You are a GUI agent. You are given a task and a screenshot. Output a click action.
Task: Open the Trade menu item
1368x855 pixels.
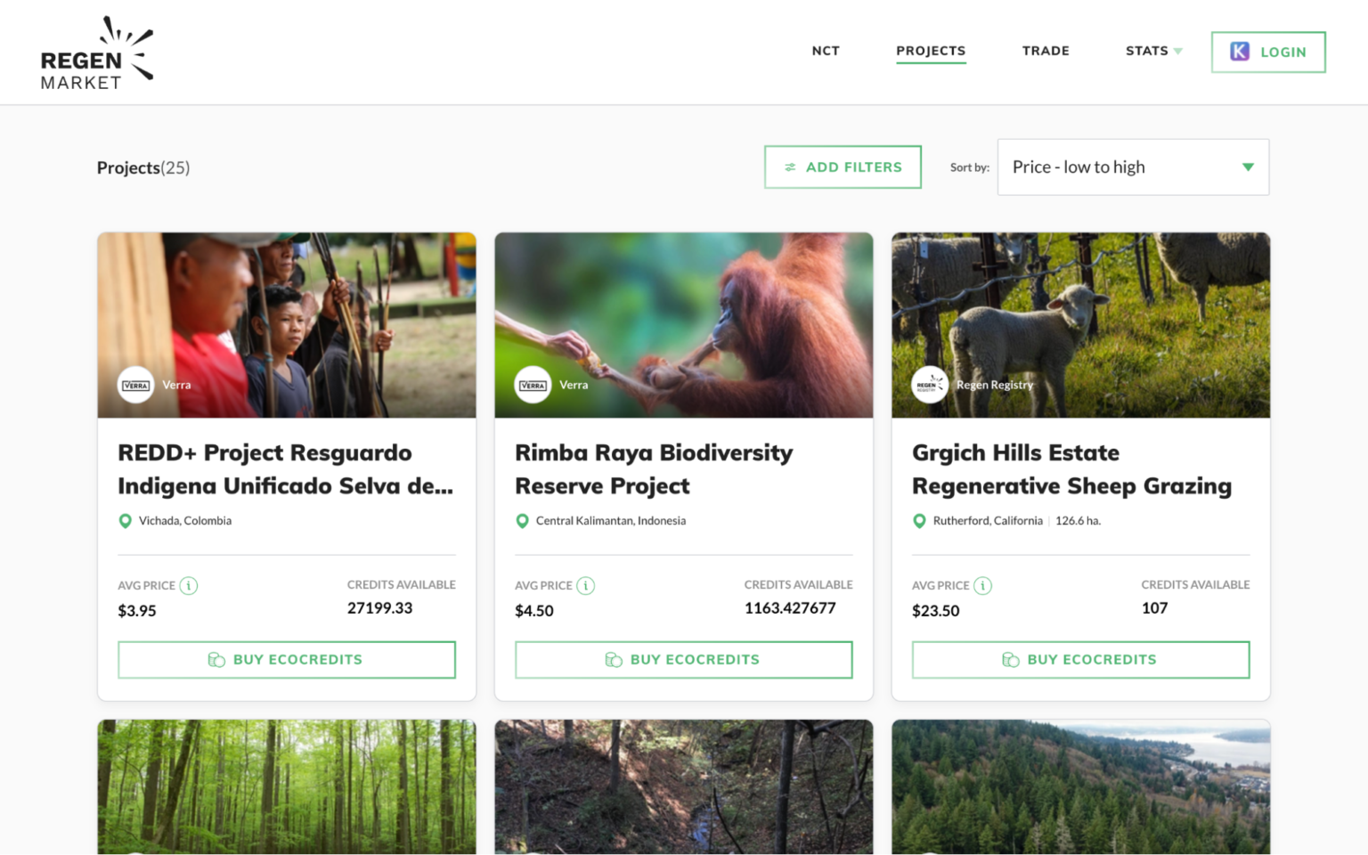[1046, 51]
